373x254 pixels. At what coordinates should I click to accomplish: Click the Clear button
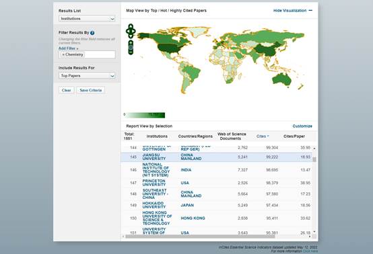67,90
